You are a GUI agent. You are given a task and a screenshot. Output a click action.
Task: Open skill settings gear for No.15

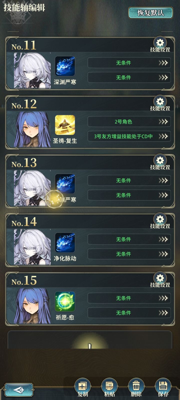(160, 278)
